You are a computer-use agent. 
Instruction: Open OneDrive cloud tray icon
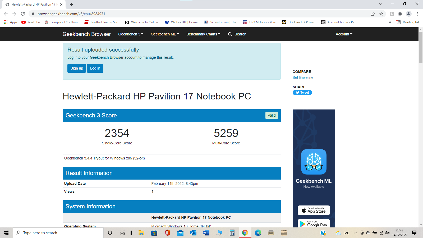tap(368, 233)
